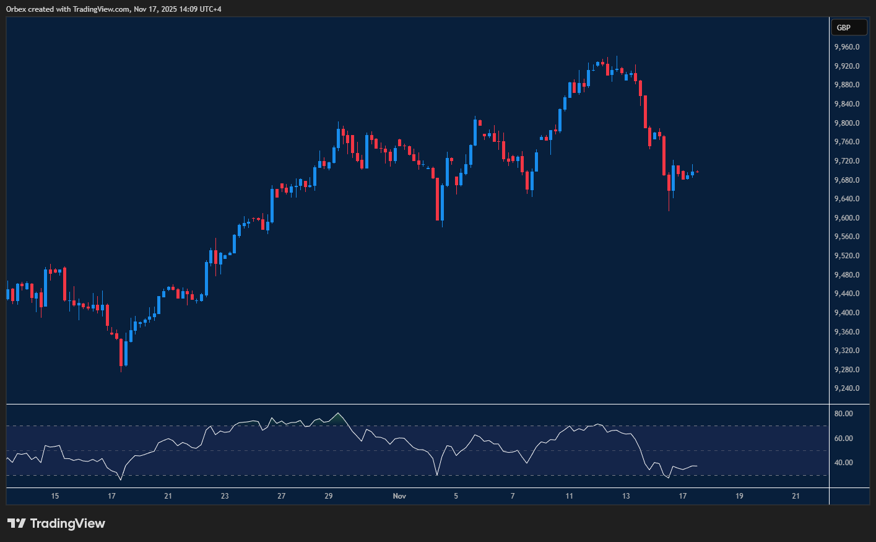Click the GBP currency label
This screenshot has width=876, height=542.
tap(843, 27)
